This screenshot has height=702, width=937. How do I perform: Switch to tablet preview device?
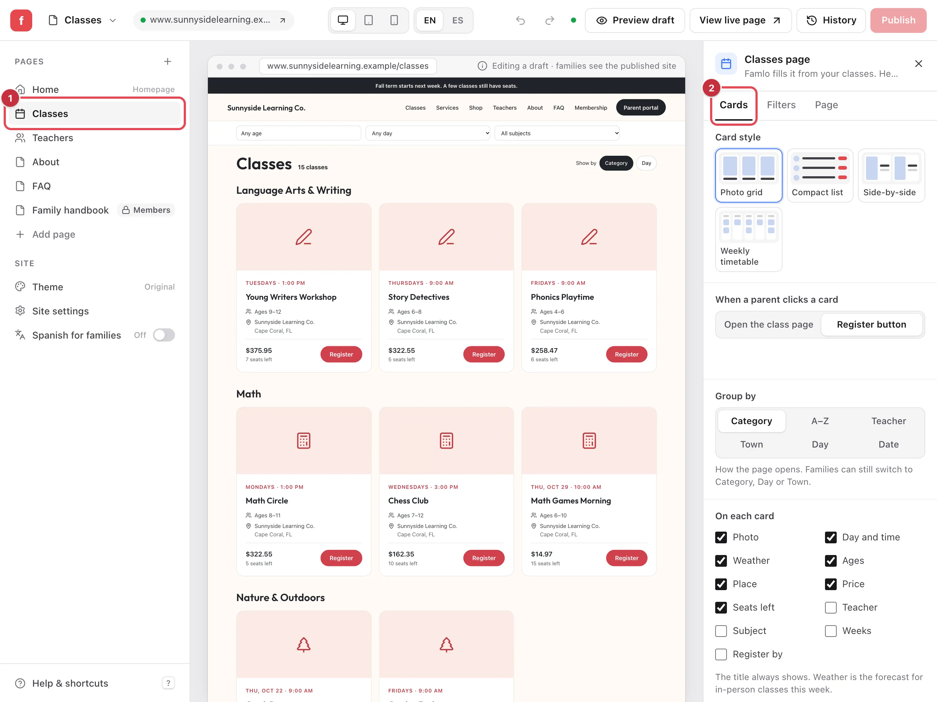[x=369, y=20]
